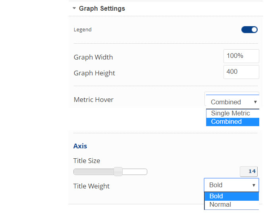Focus the Graph Width input field

[x=241, y=56]
